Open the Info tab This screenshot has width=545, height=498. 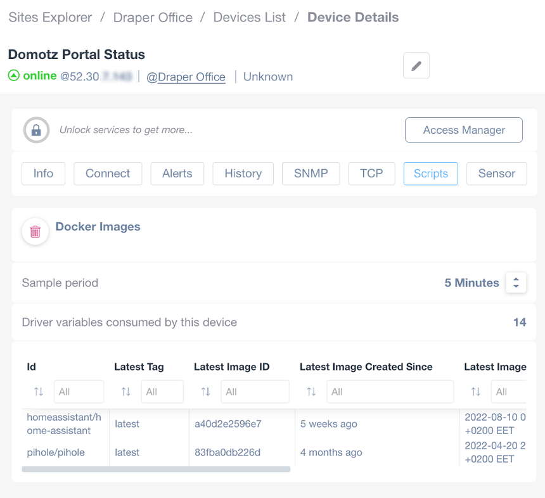tap(44, 174)
